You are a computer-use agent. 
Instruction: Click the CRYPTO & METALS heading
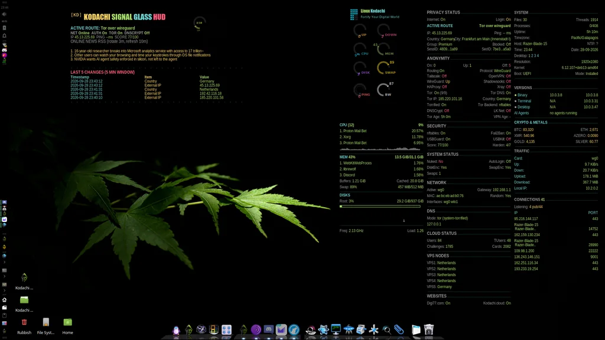(x=531, y=123)
